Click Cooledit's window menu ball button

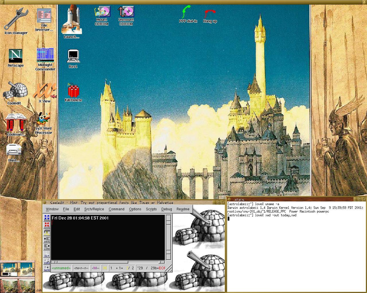[x=45, y=203]
